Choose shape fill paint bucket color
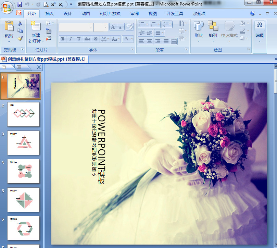 [x=244, y=23]
